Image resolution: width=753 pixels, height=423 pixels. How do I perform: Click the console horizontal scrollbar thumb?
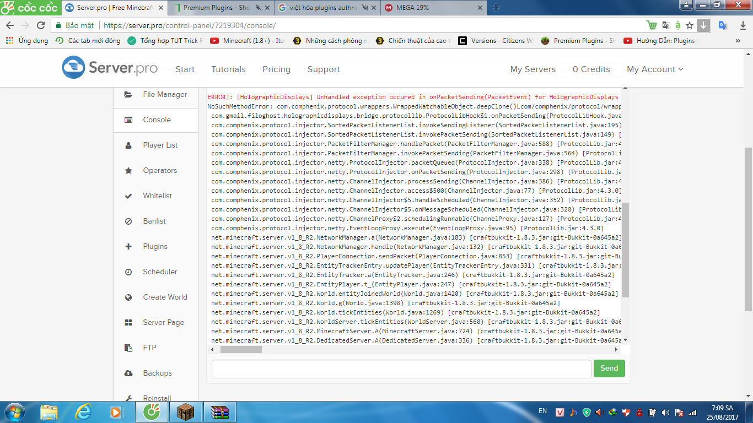(241, 349)
